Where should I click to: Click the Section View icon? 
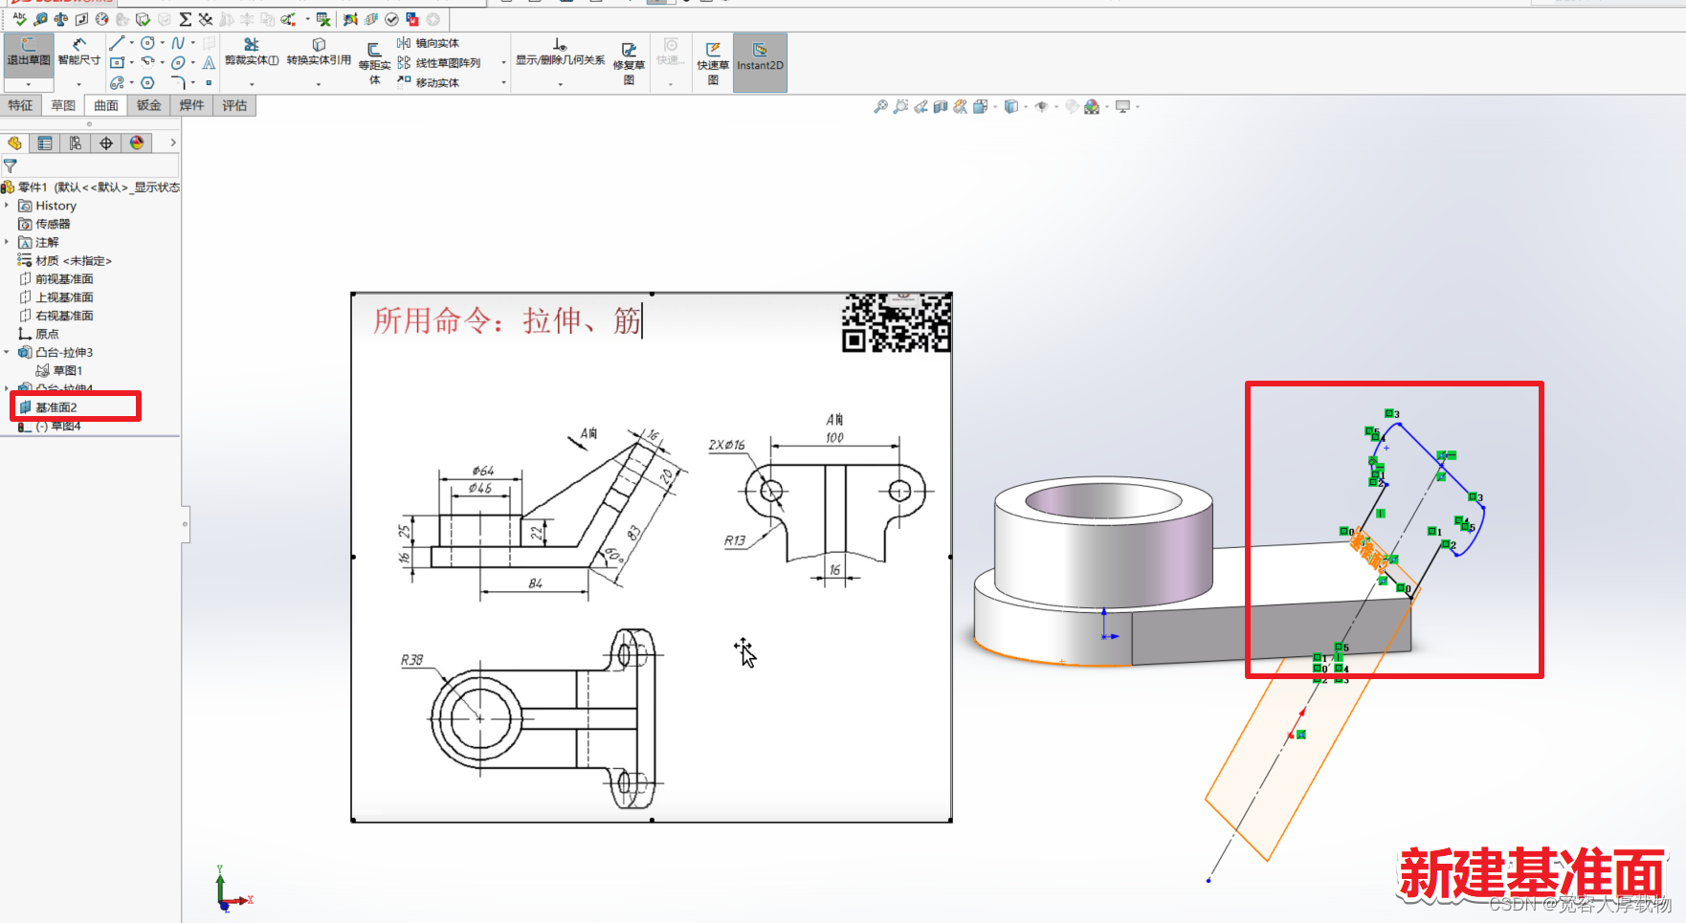click(941, 107)
